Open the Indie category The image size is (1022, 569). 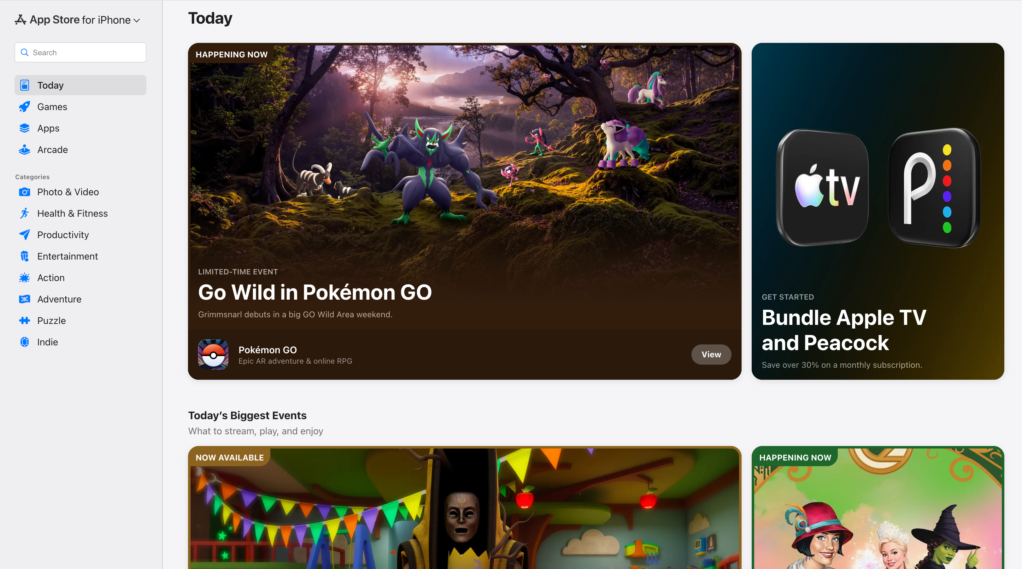48,342
